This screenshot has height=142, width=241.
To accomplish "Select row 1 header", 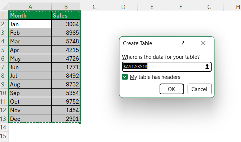I will coord(4,15).
